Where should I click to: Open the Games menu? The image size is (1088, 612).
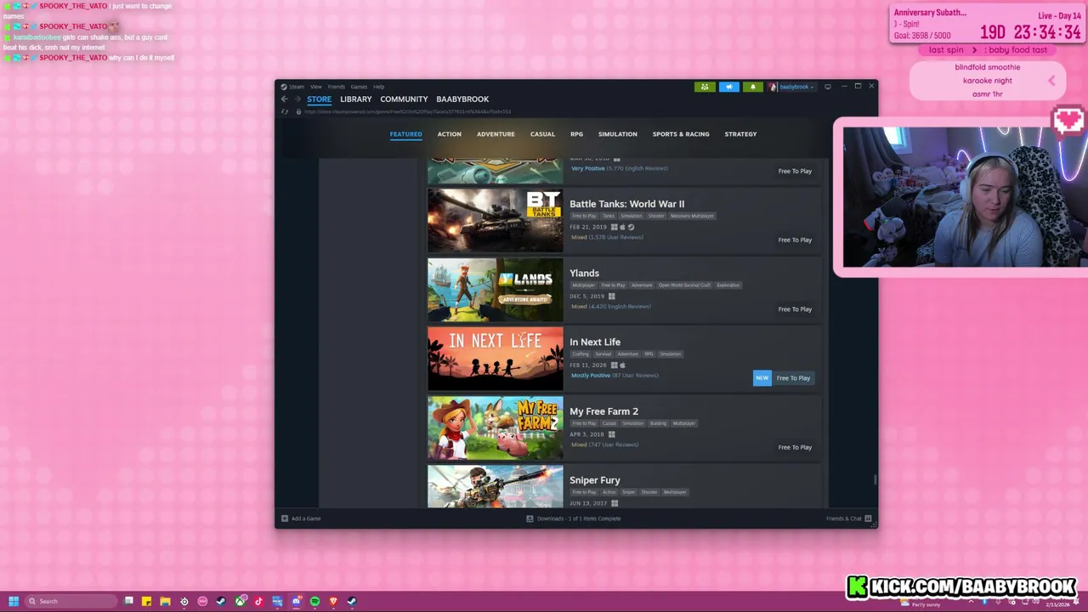(359, 87)
